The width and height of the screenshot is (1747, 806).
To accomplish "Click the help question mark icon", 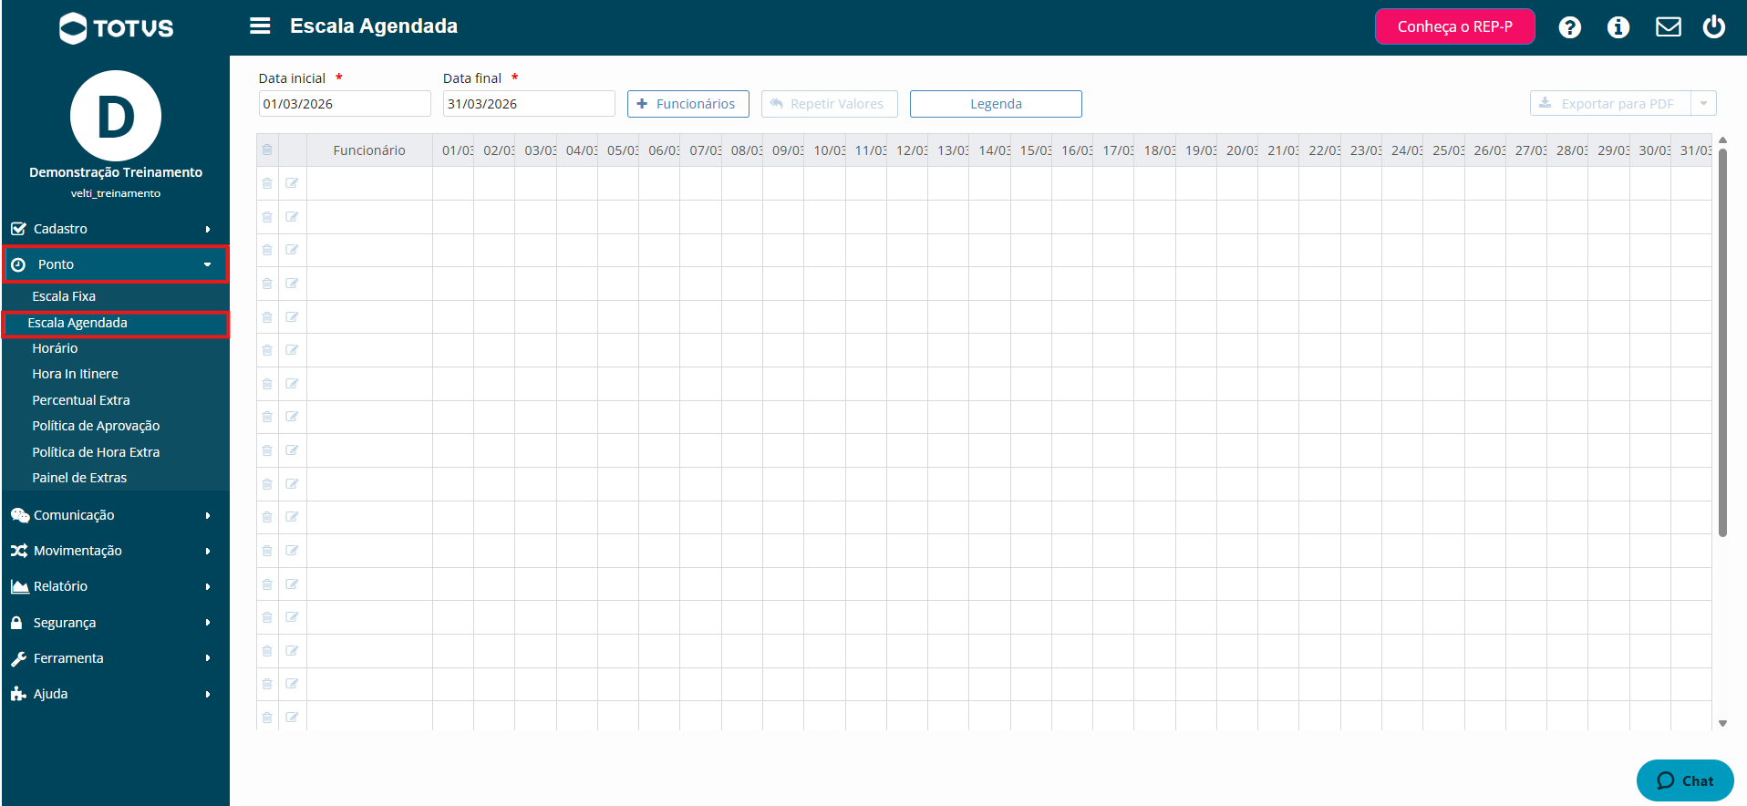I will (x=1569, y=27).
